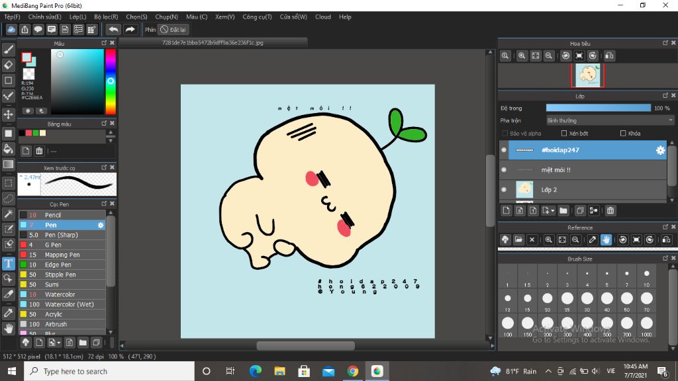
Task: Choose the G Pen brush
Action: tap(62, 245)
